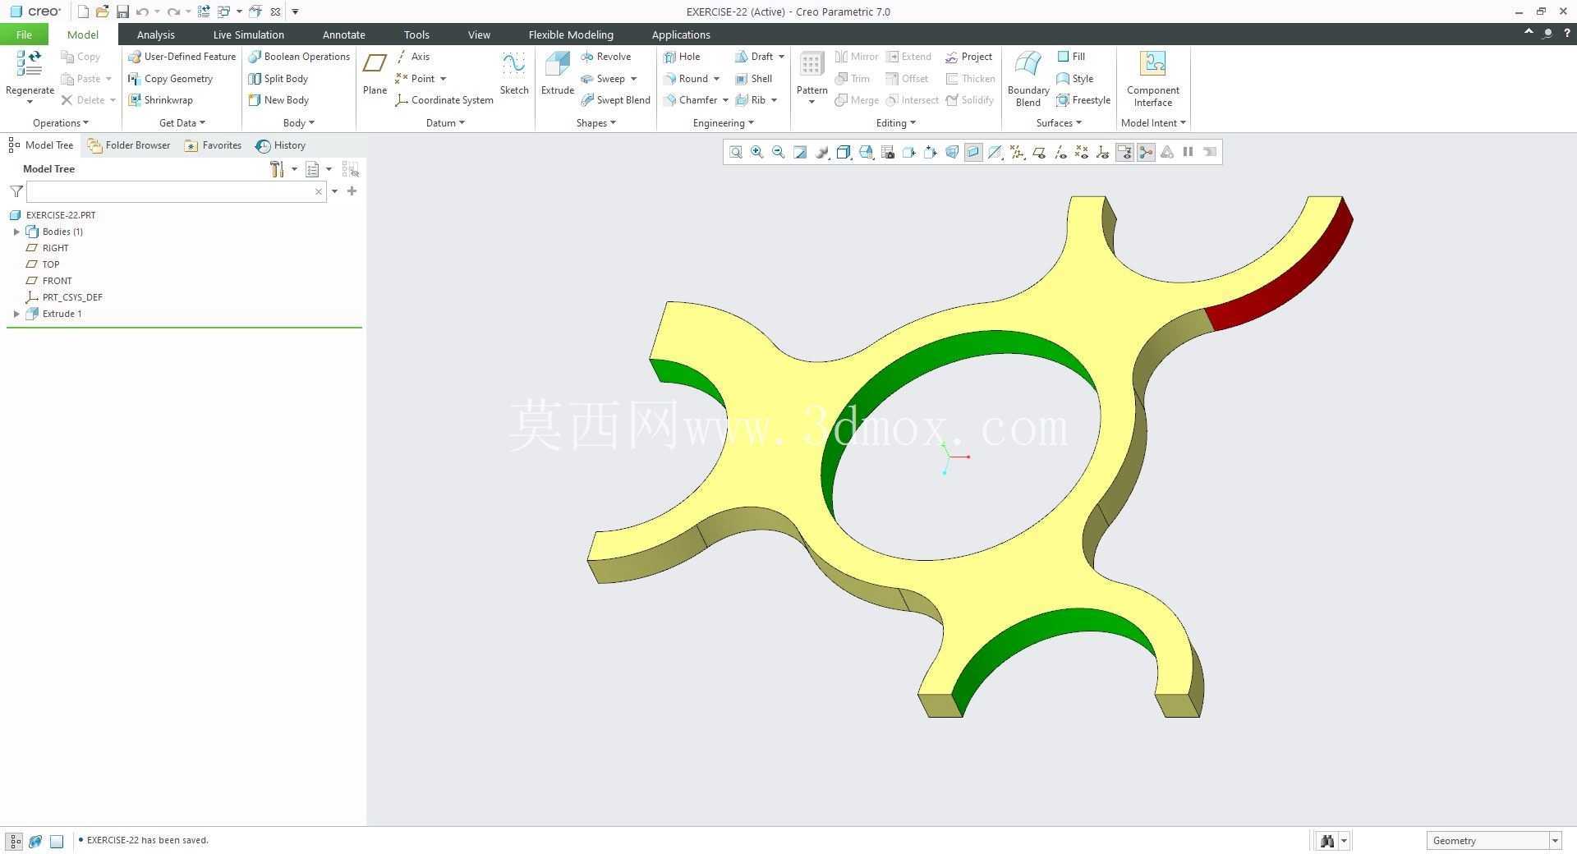Click the Refit view icon in graphics toolbar
Screen dimensions: 1577x854
coord(735,152)
